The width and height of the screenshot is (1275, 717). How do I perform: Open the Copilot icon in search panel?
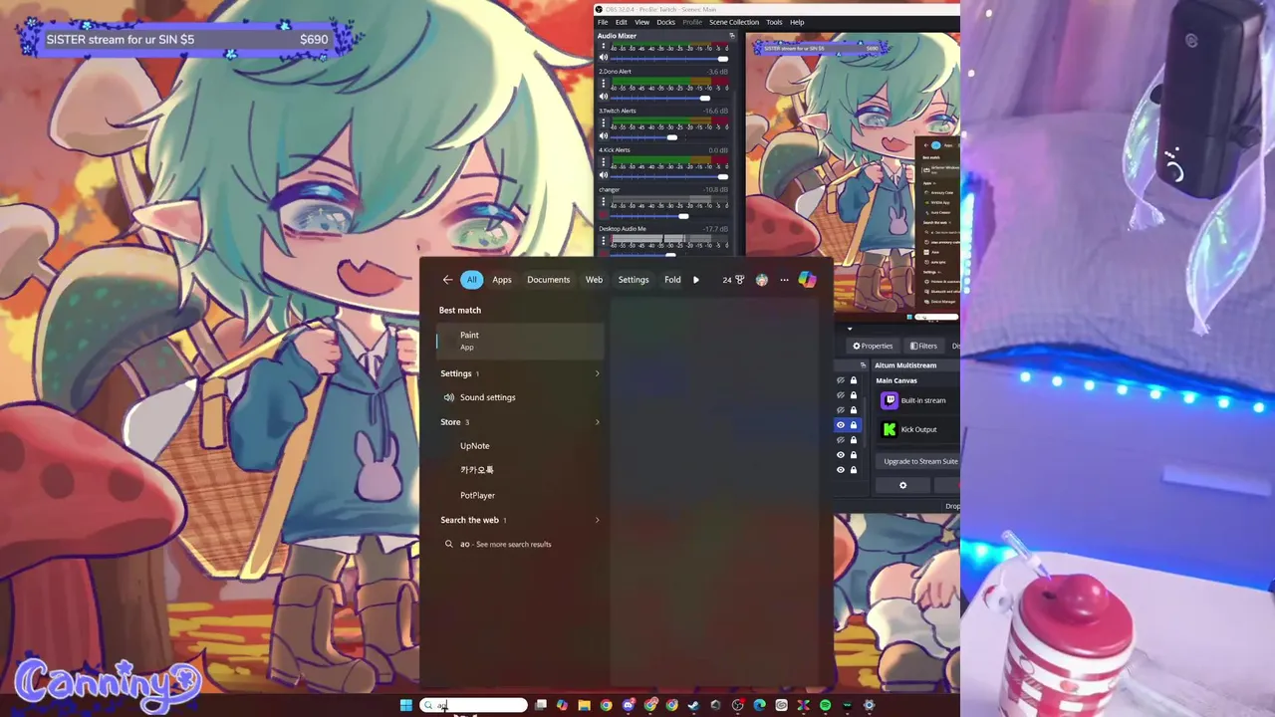click(807, 280)
